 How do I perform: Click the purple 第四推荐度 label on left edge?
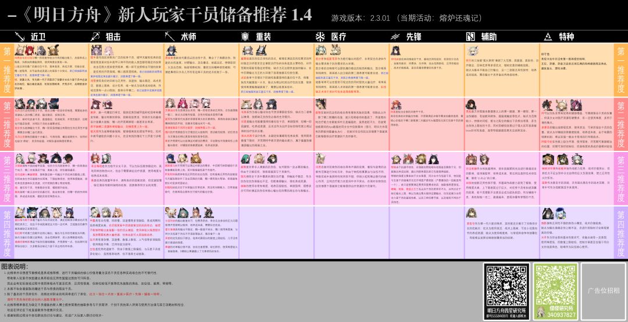click(7, 233)
